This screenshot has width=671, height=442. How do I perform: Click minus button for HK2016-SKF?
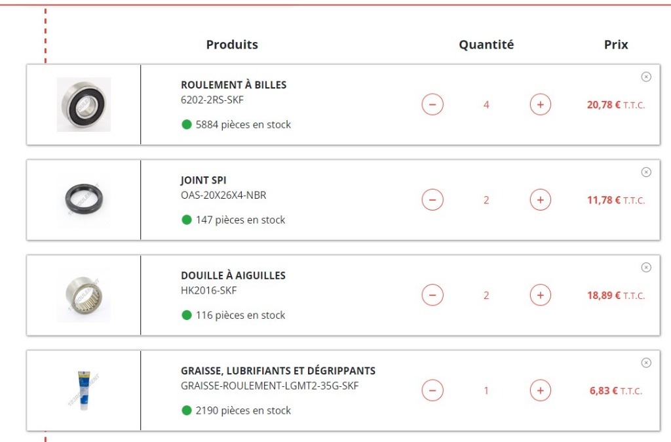(432, 295)
